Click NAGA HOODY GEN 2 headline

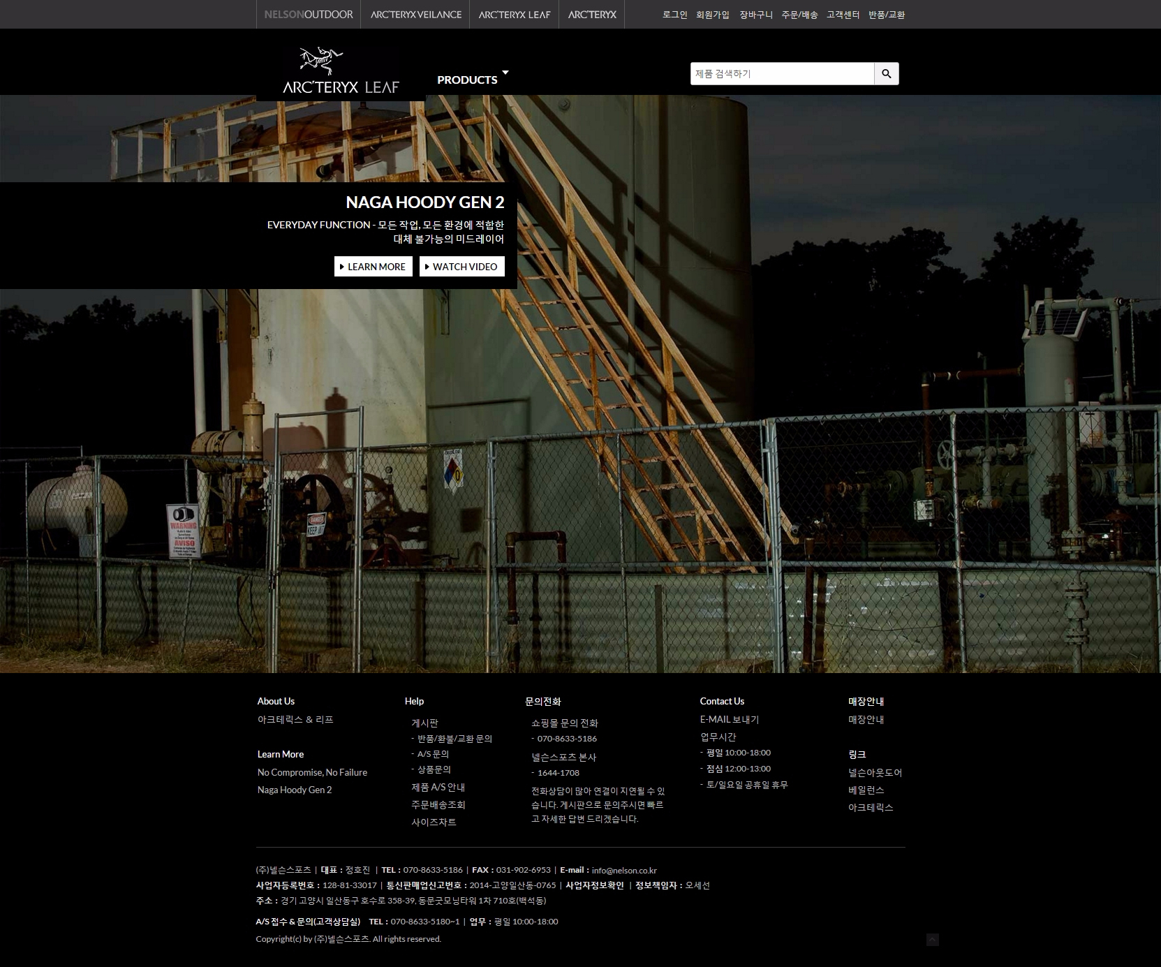tap(425, 202)
